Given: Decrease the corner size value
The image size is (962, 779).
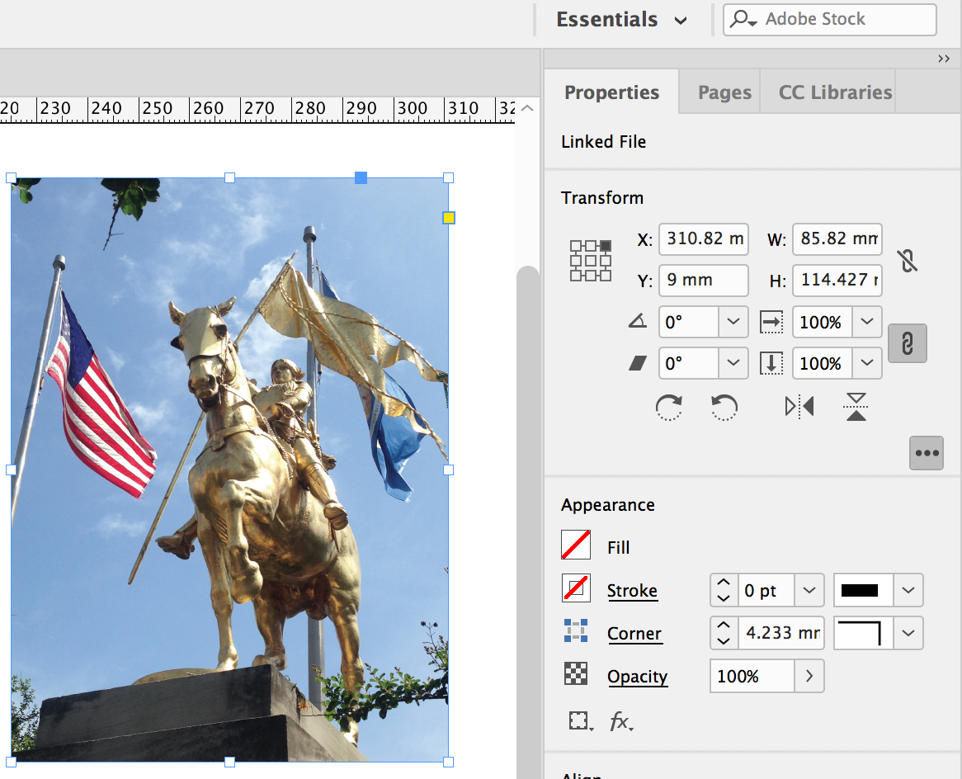Looking at the screenshot, I should (x=724, y=641).
